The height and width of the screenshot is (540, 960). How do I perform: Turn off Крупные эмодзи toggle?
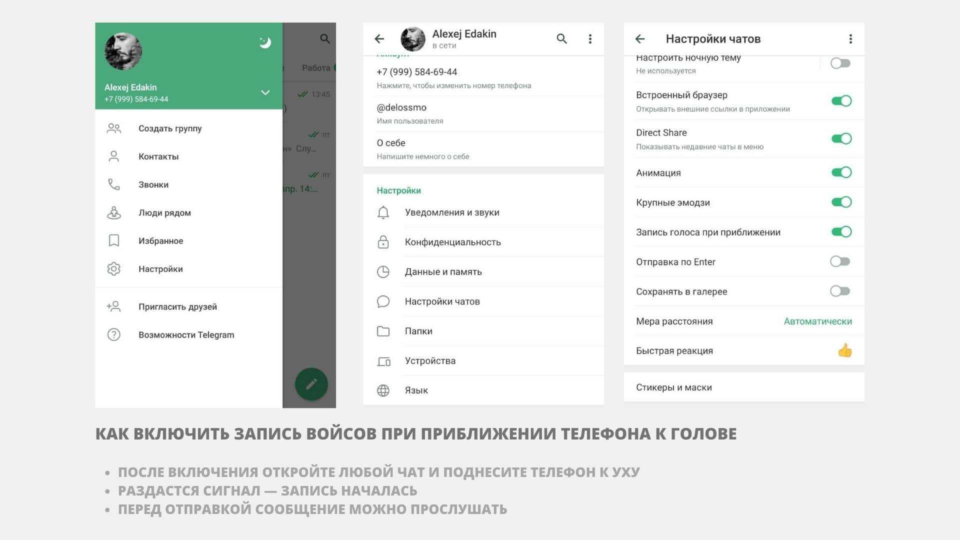[x=841, y=202]
